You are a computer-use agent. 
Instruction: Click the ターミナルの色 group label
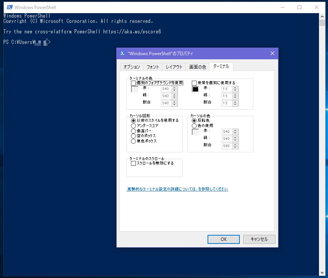(x=141, y=78)
